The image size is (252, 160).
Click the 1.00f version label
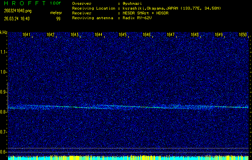tap(56, 3)
